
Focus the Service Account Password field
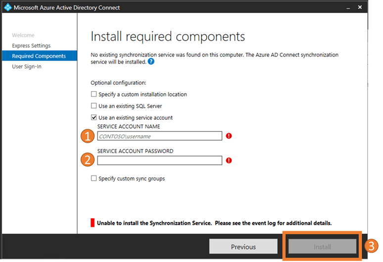160,160
